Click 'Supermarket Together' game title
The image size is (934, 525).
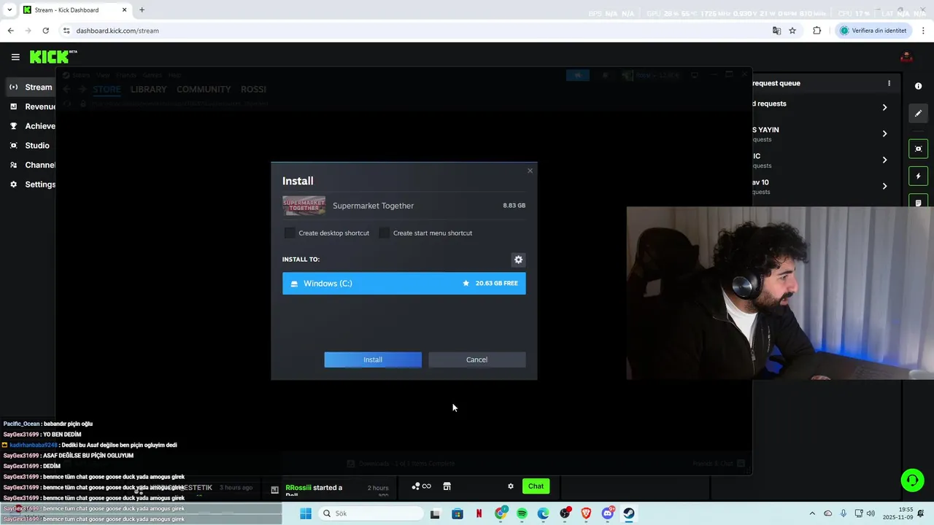tap(373, 206)
